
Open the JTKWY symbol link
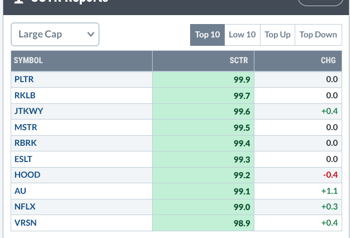[x=29, y=111]
